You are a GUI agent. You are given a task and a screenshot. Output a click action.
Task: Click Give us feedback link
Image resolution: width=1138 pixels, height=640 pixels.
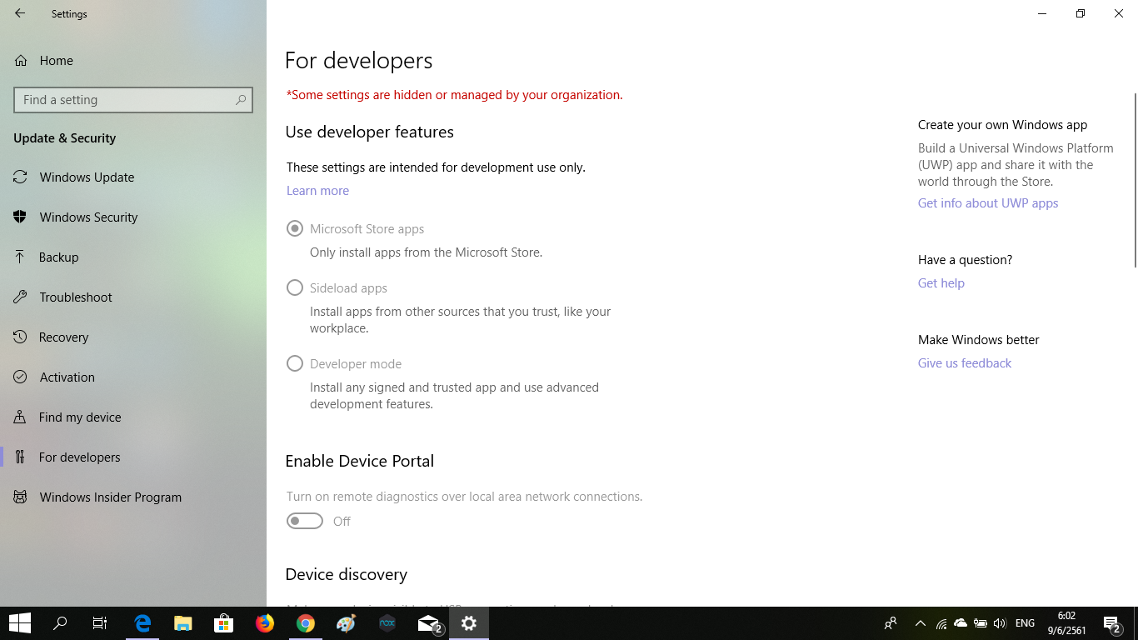(x=965, y=363)
